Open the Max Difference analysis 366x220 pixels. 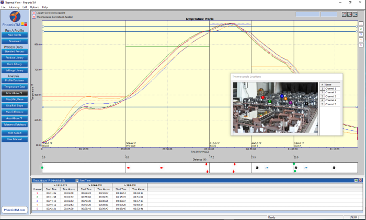tap(15, 112)
